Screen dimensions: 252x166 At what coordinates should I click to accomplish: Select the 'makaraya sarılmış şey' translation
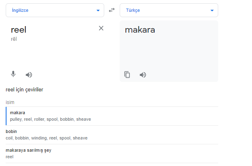[x=28, y=150]
